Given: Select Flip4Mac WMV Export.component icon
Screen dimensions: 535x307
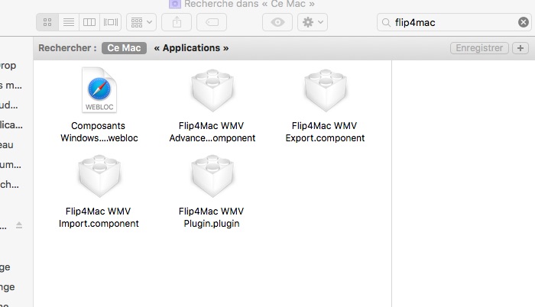Looking at the screenshot, I should pos(326,90).
